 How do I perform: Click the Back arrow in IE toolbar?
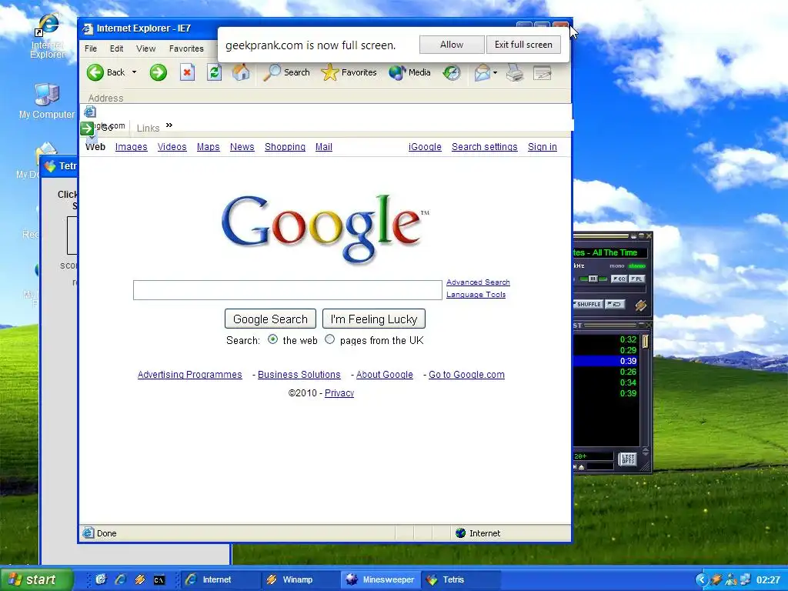tap(95, 72)
